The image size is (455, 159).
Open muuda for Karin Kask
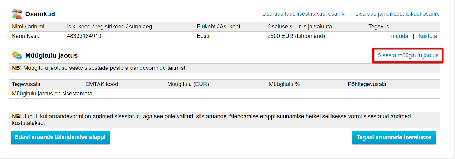399,36
